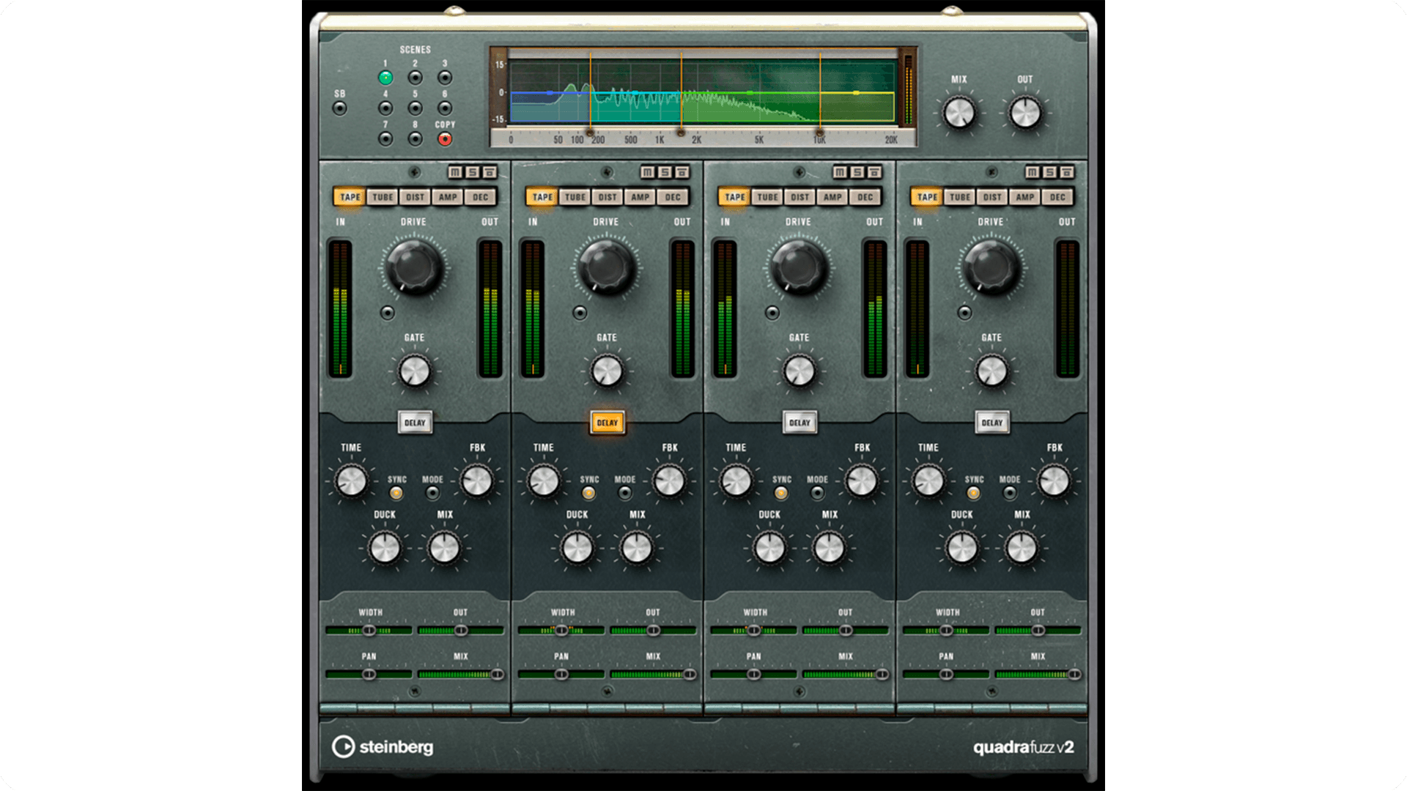Screen dimensions: 1407x791
Task: Click the global Mix knob at top right
Action: click(959, 113)
